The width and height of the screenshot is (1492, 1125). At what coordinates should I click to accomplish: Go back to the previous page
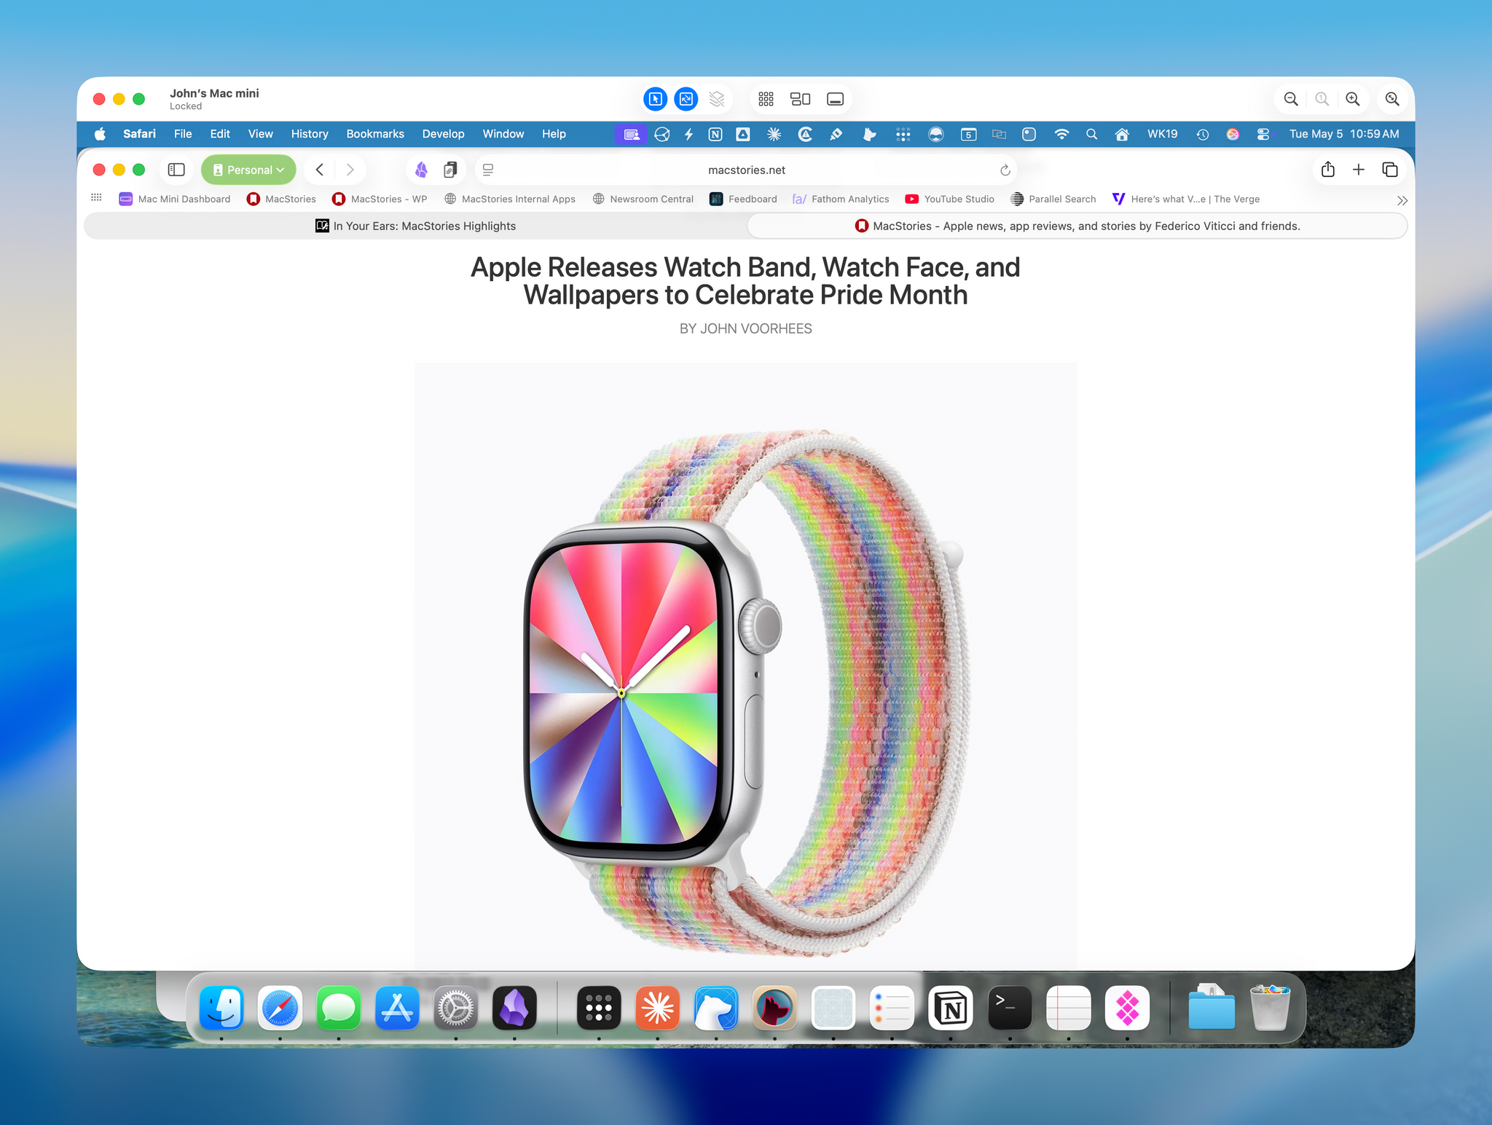(x=320, y=170)
